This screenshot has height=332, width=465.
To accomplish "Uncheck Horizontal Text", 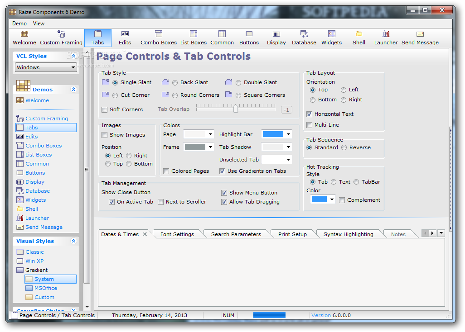I will pos(309,114).
